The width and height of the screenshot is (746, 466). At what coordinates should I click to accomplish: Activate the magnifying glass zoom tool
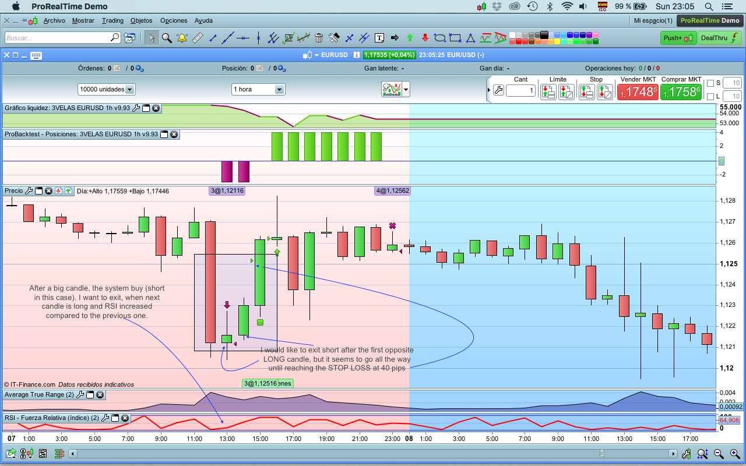(167, 38)
